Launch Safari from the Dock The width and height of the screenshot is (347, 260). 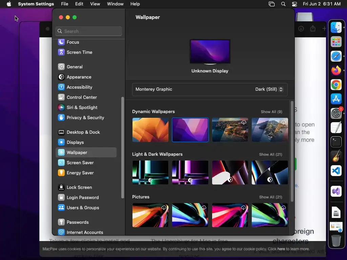tap(336, 56)
